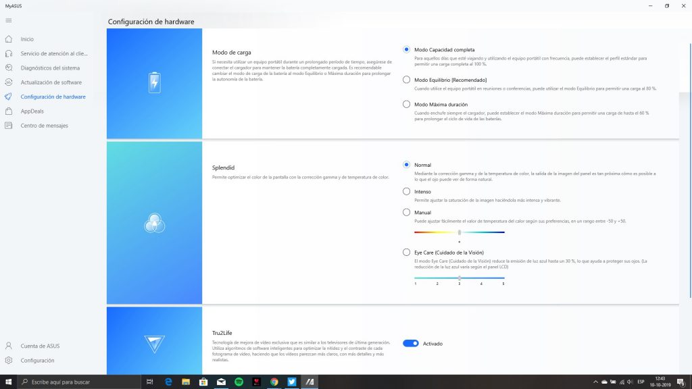Click the AppDeals bag icon
The image size is (692, 389).
[8, 111]
